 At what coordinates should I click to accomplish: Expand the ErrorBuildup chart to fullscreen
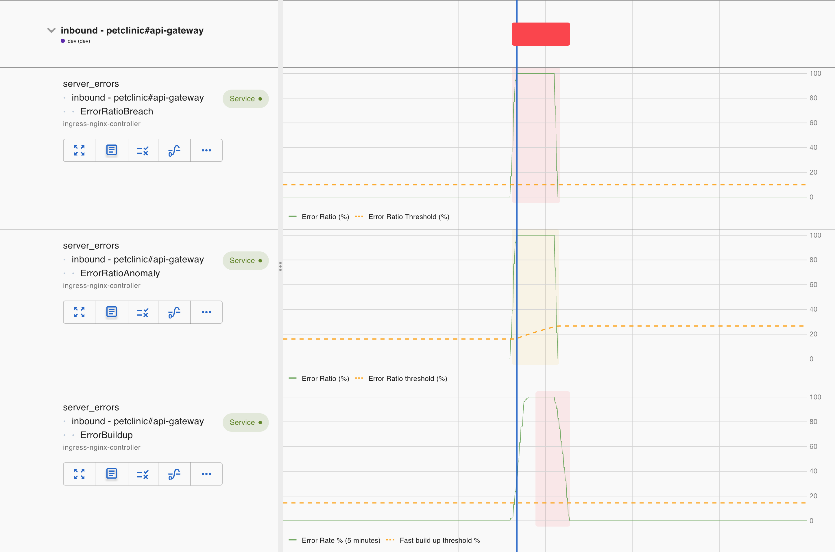click(79, 474)
